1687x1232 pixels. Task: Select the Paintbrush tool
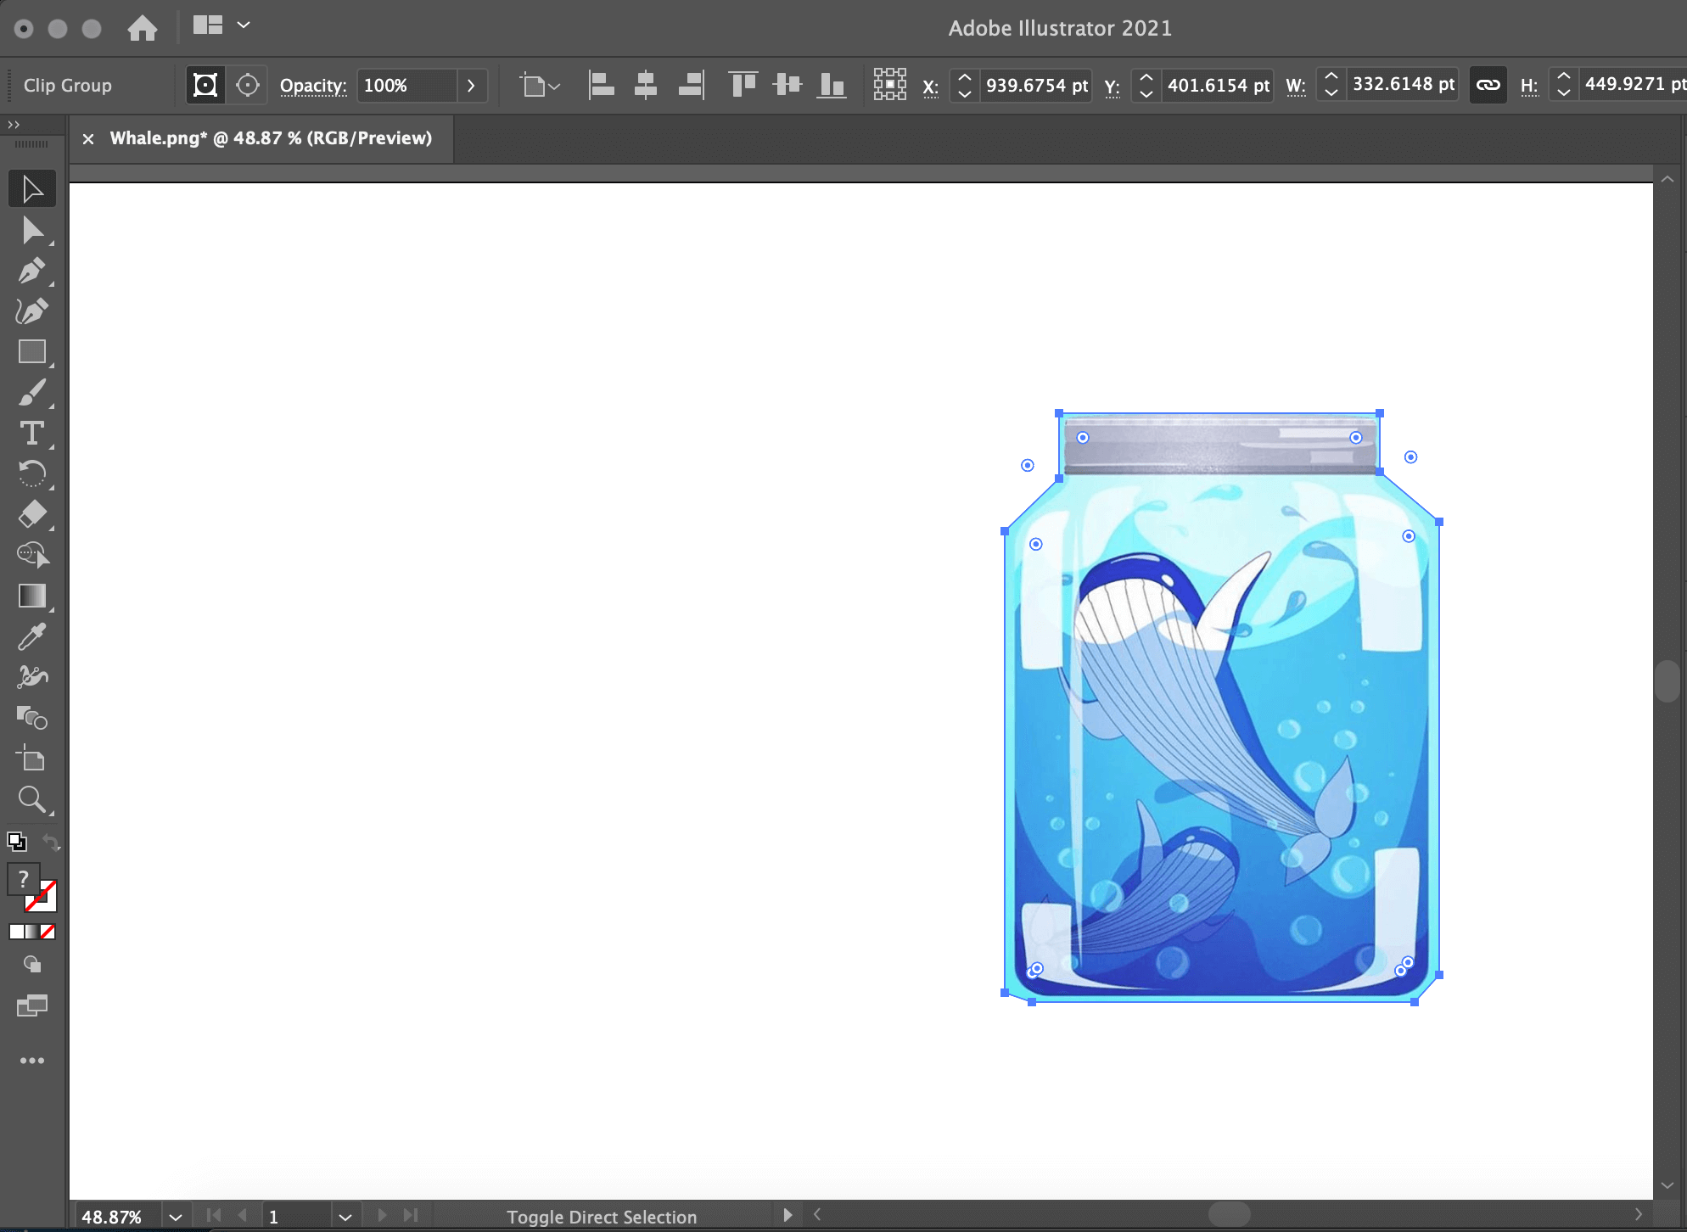pyautogui.click(x=32, y=393)
